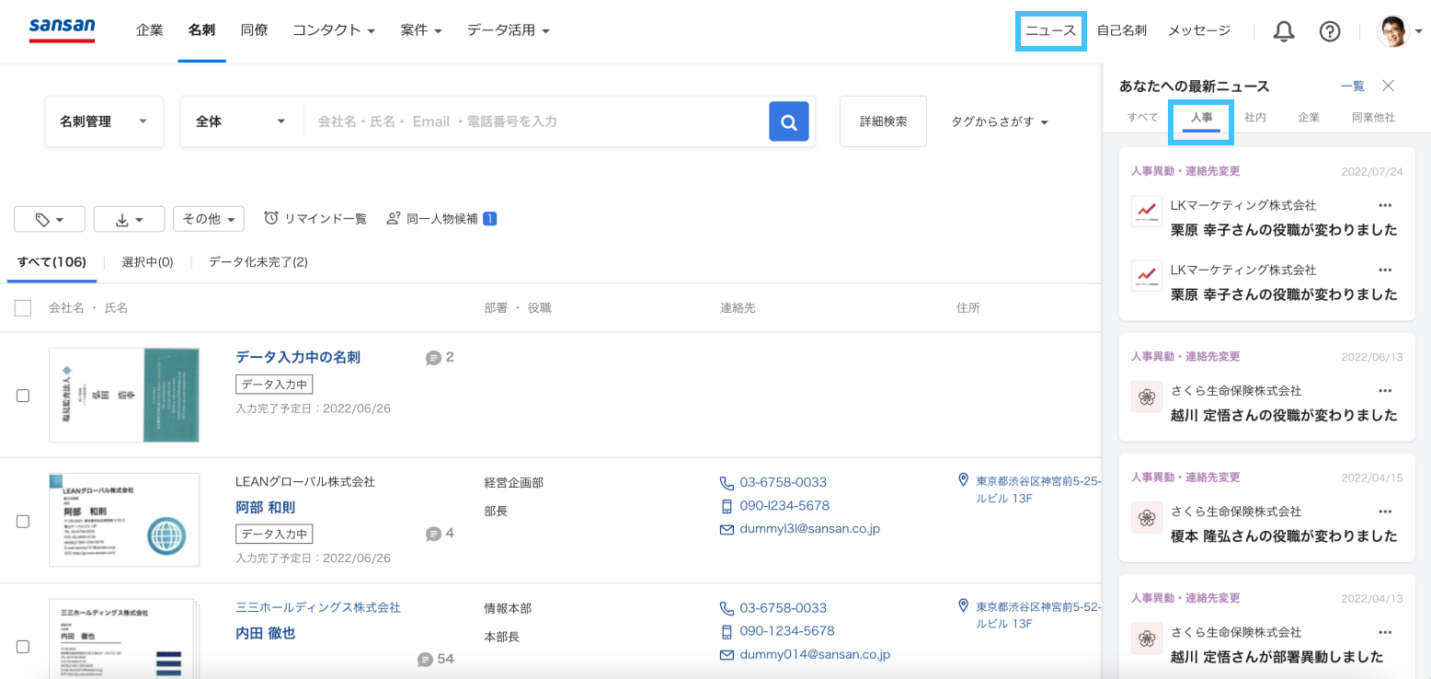Click the first LKマーケティング company logo icon
Viewport: 1431px width, 679px height.
tap(1147, 212)
